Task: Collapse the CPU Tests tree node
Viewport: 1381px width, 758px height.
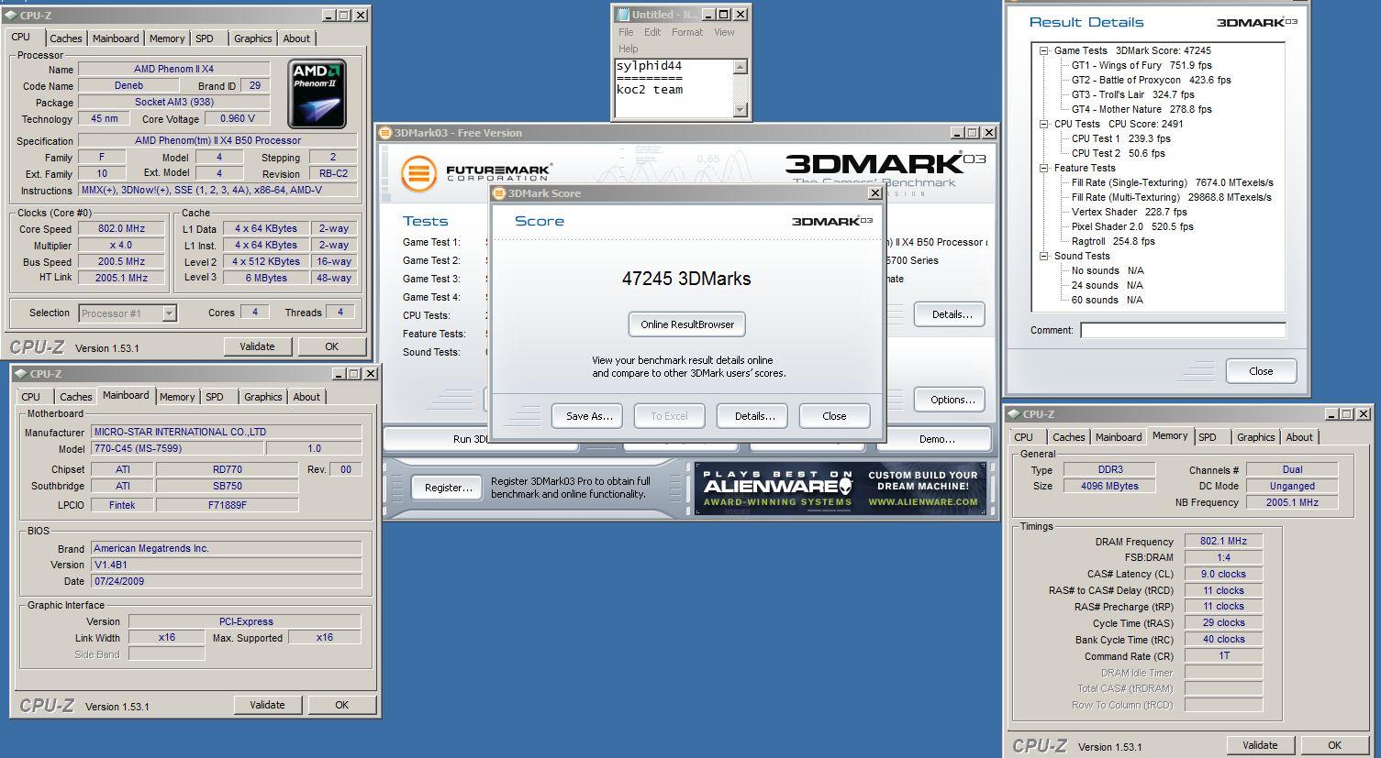Action: pos(1044,125)
